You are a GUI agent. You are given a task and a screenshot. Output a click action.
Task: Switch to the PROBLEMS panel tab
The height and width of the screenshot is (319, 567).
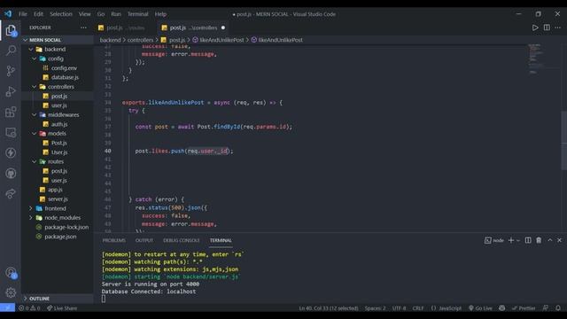click(114, 240)
